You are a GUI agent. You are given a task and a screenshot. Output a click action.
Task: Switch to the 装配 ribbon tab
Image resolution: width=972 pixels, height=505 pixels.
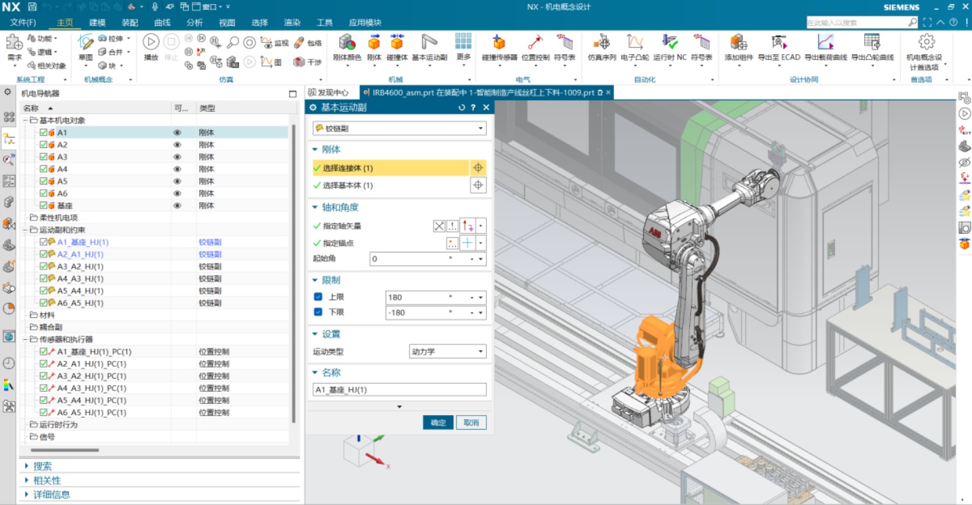point(130,22)
